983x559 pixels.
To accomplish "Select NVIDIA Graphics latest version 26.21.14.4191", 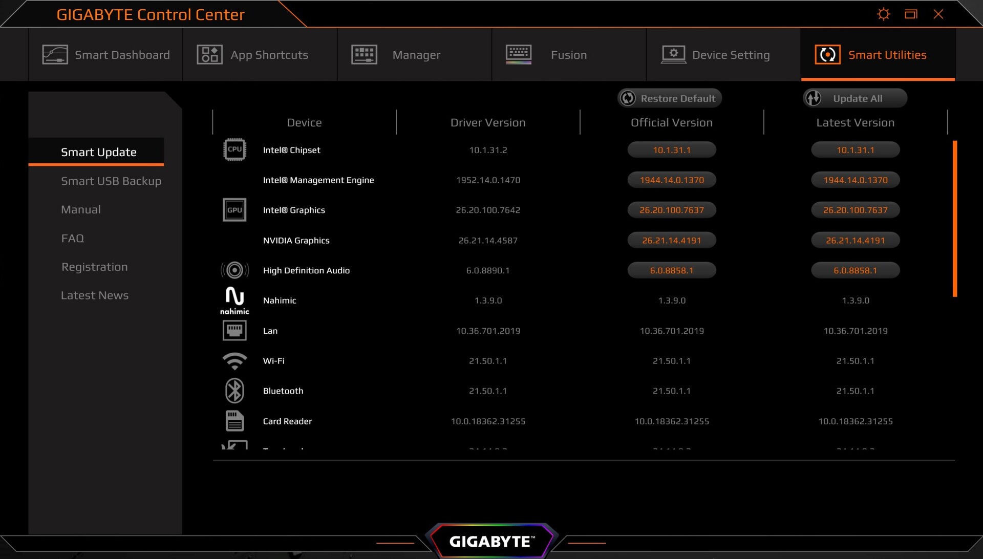I will click(x=855, y=241).
